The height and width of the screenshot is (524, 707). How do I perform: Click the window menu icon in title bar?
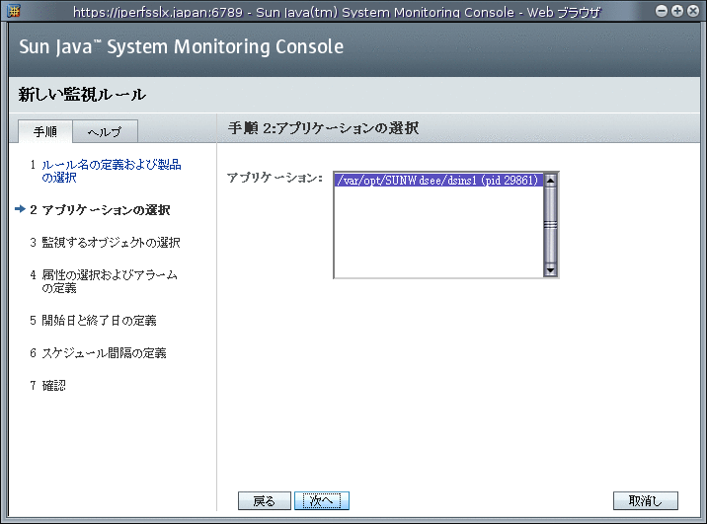(14, 11)
